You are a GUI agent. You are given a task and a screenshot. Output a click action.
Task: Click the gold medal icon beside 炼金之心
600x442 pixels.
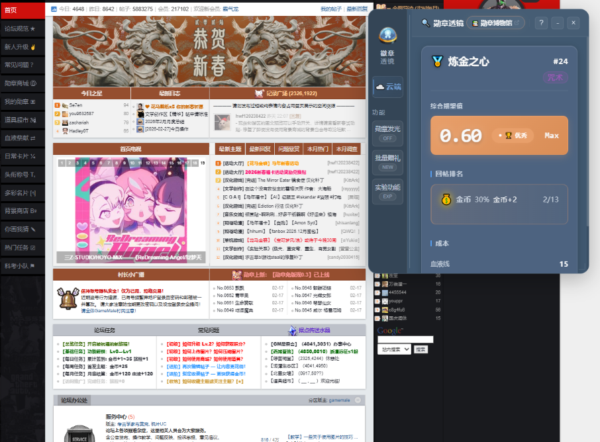click(x=437, y=62)
